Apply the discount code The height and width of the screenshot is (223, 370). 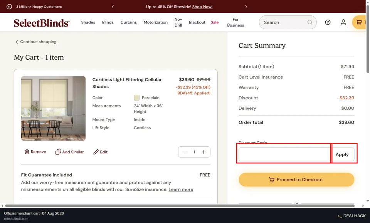pyautogui.click(x=342, y=154)
